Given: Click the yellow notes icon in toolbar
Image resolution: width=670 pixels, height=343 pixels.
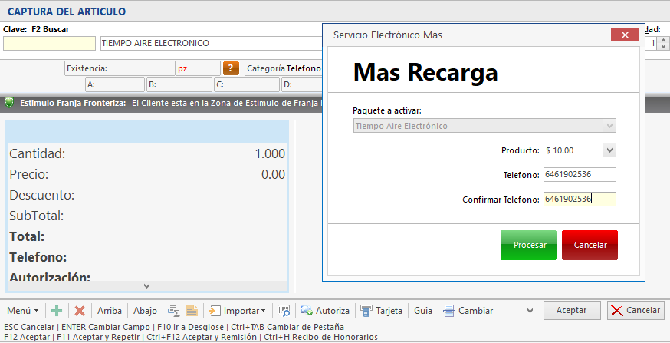Looking at the screenshot, I should coord(192,311).
